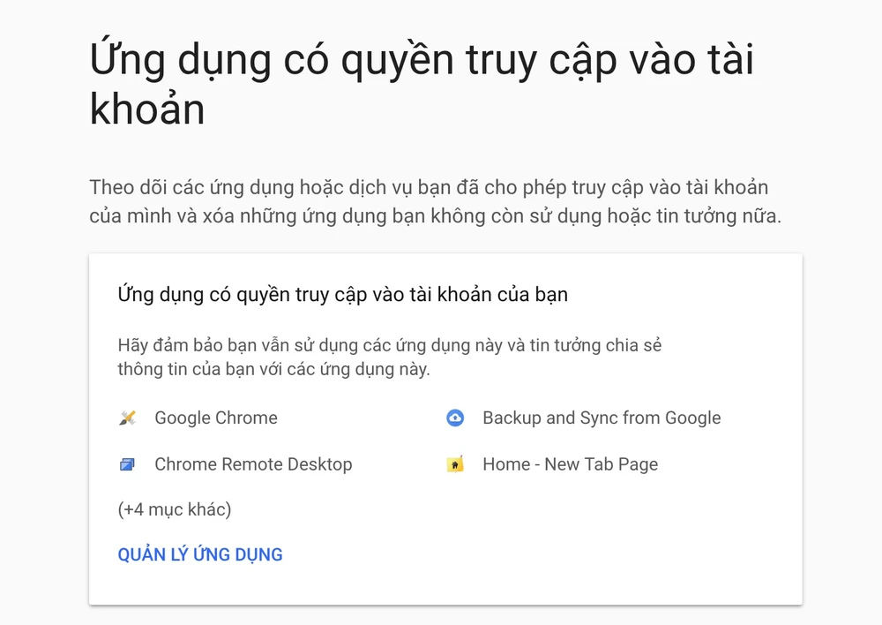Select the Home - New Tab Page label
This screenshot has height=625, width=882.
click(570, 464)
